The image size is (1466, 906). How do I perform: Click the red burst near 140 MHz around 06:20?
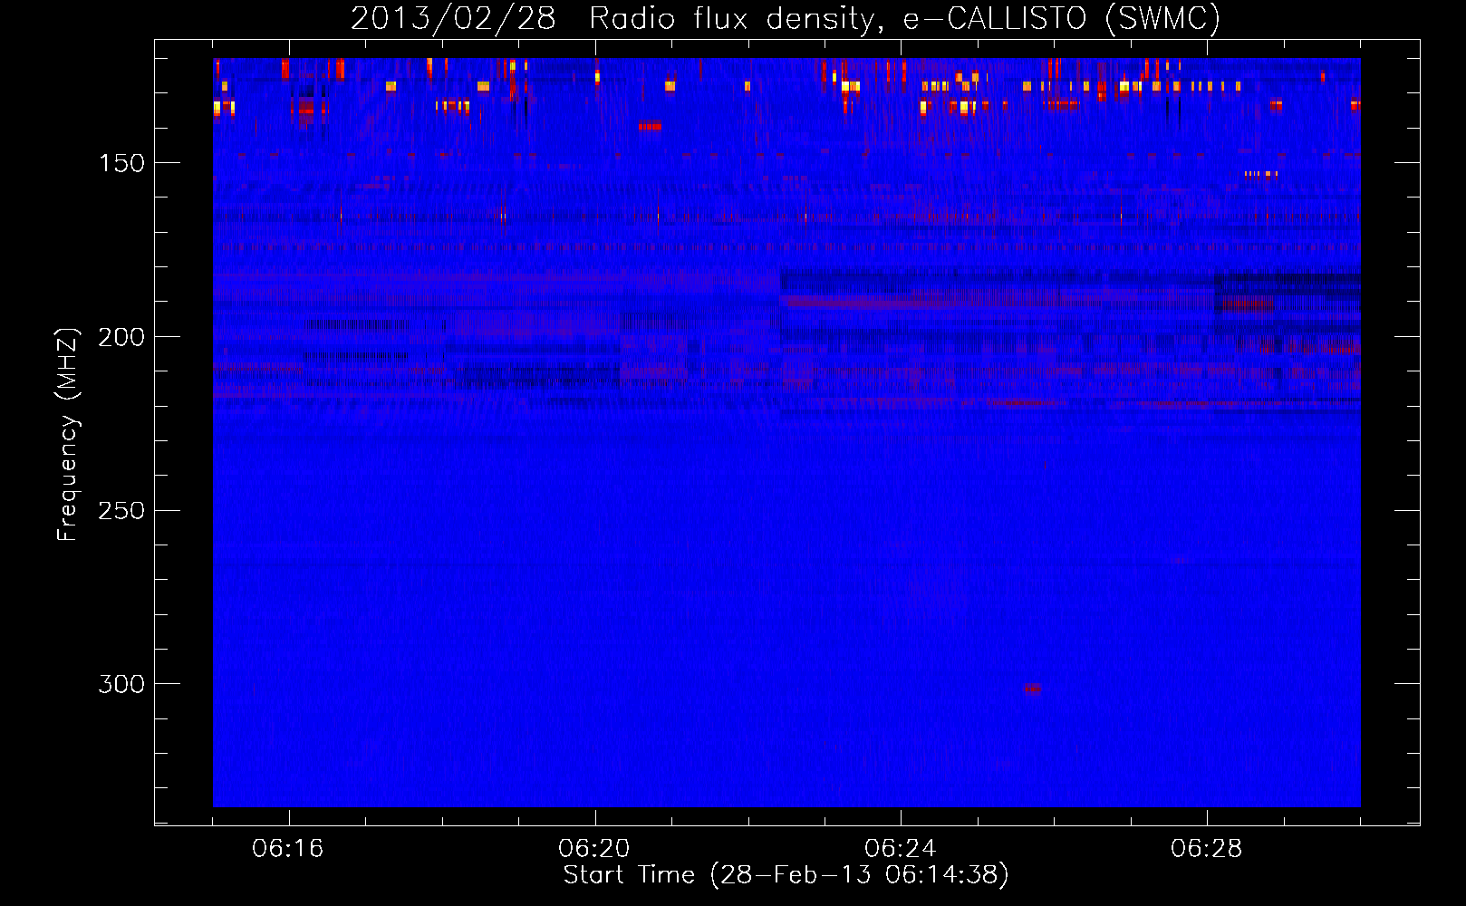pos(650,127)
